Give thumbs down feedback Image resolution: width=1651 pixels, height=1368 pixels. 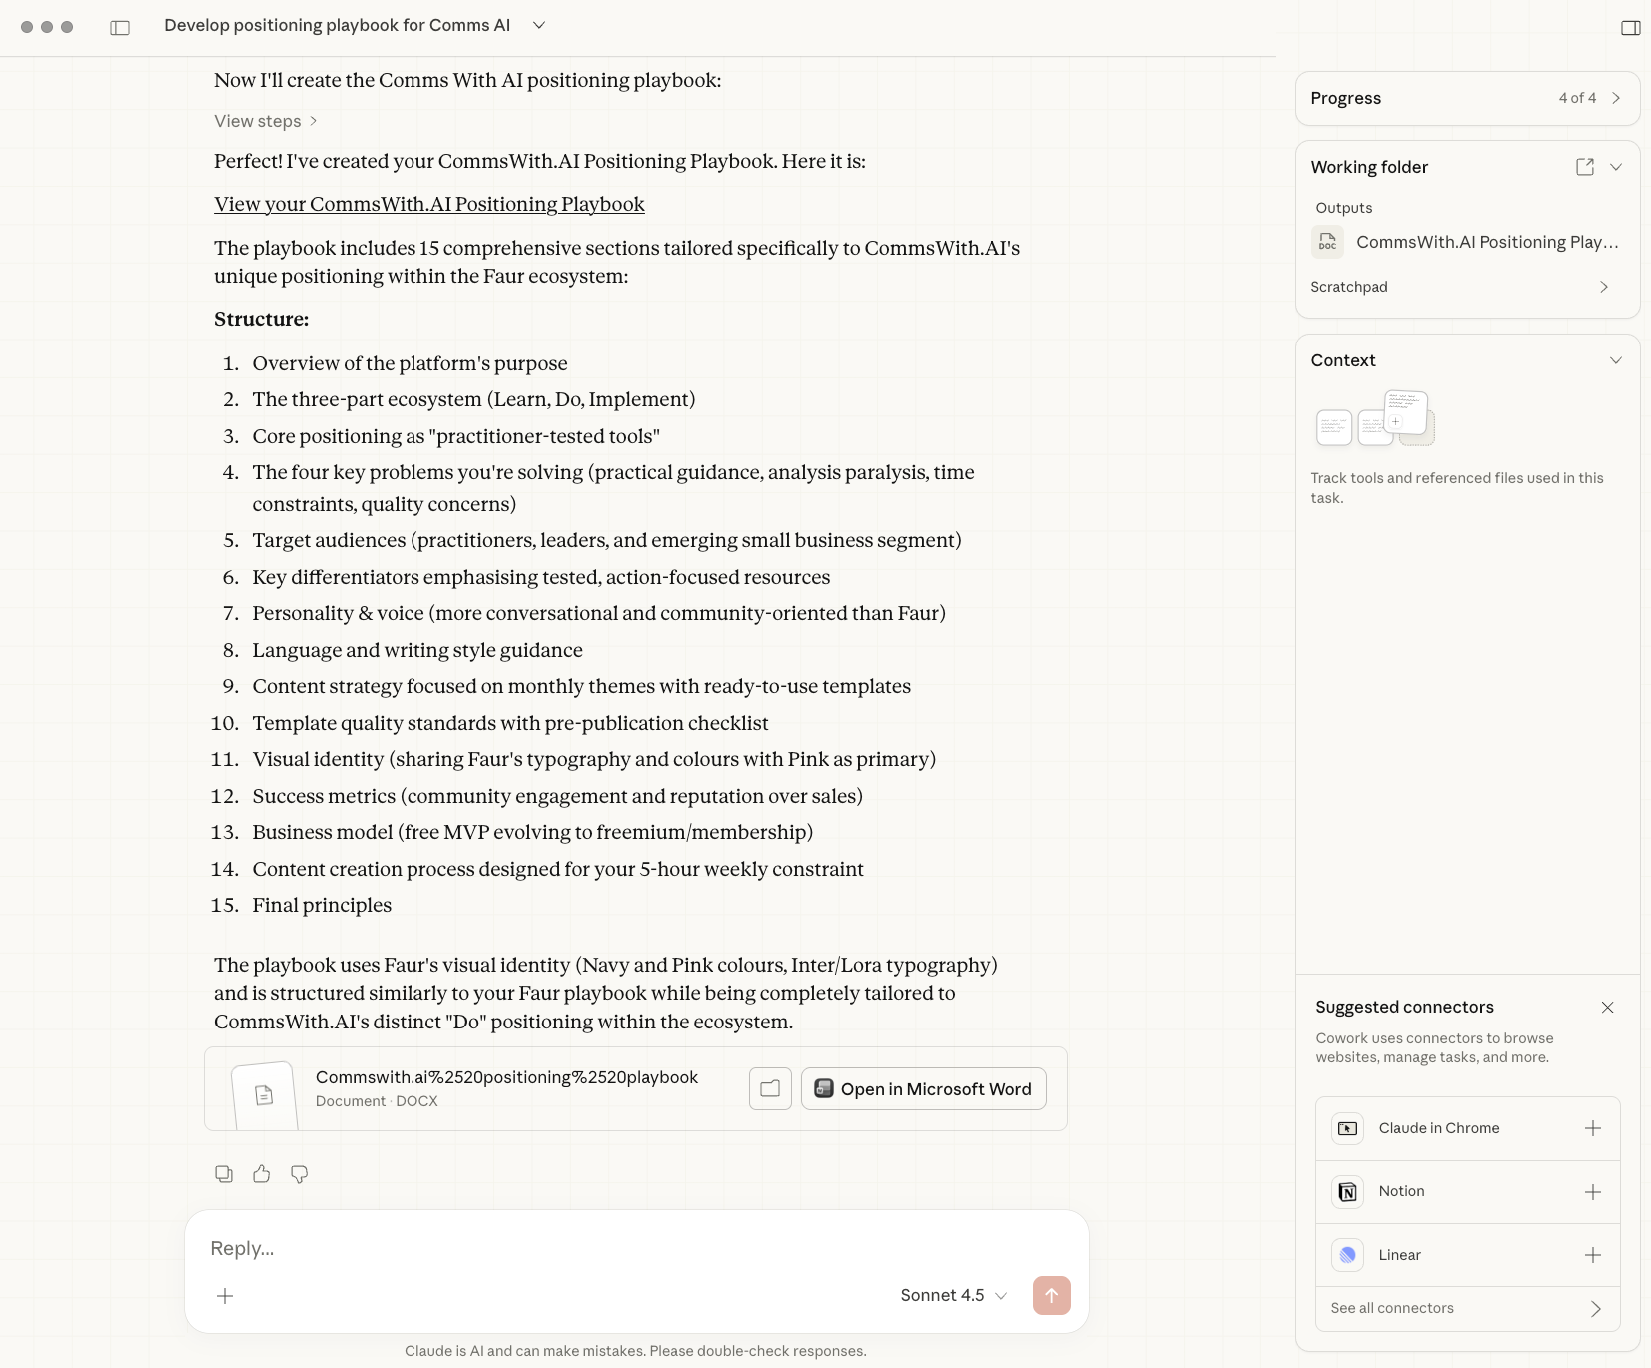[299, 1174]
